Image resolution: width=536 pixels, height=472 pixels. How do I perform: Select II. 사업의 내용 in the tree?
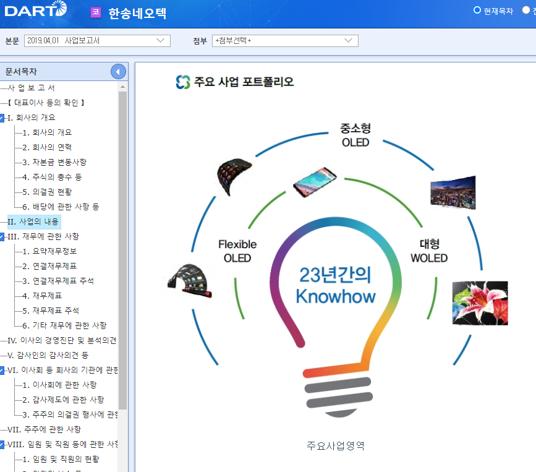[34, 221]
